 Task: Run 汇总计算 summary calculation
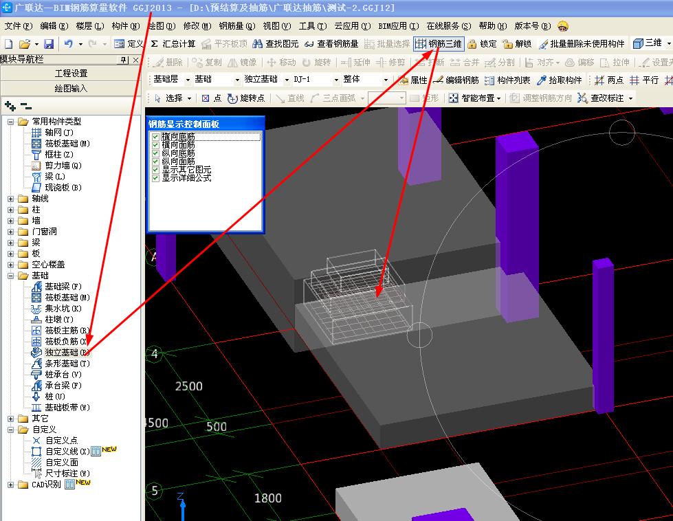tap(173, 44)
